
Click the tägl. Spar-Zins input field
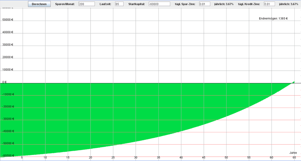(204, 4)
